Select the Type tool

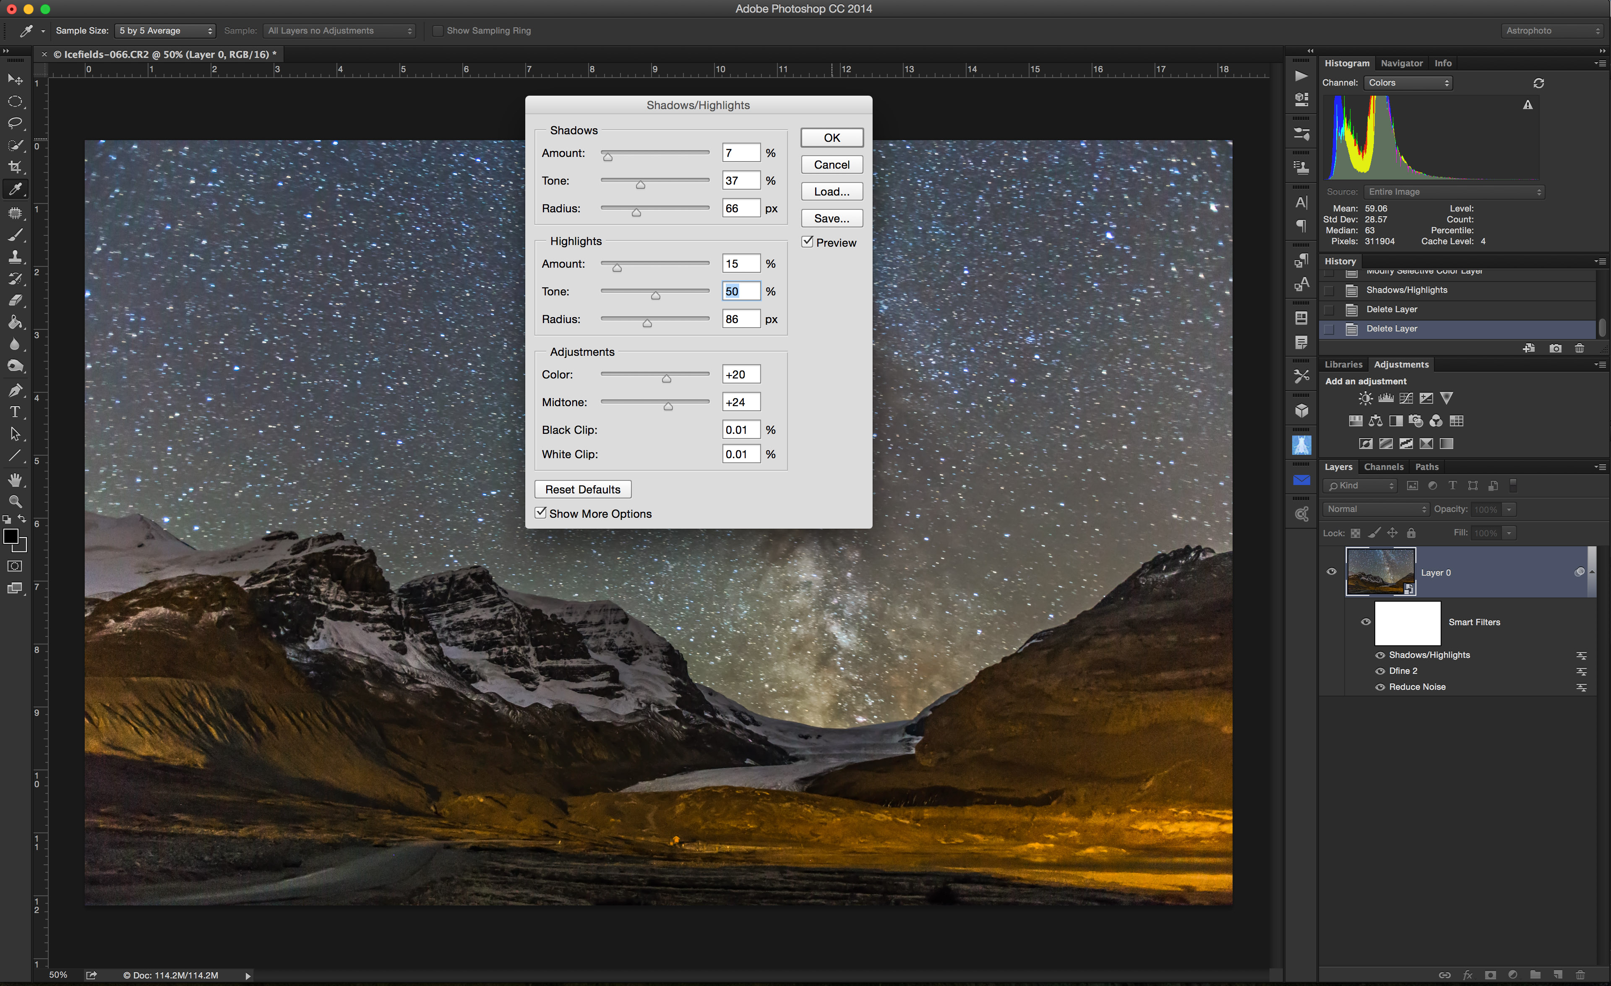[x=14, y=412]
